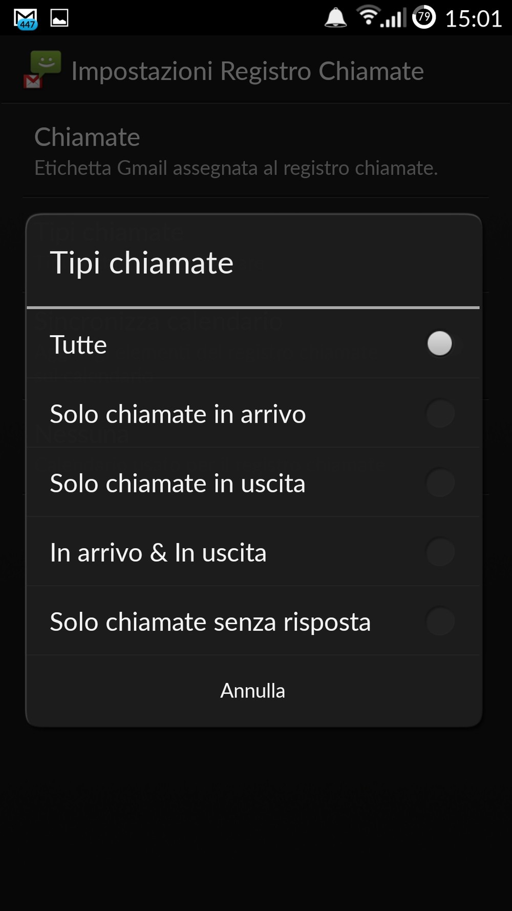The height and width of the screenshot is (911, 512).
Task: Tap the 15:01 clock
Action: point(474,19)
